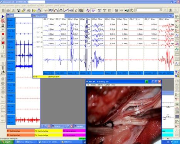The image size is (180, 144).
Task: Click the Omega impedance icon in the left sidebar
Action: 3,25
